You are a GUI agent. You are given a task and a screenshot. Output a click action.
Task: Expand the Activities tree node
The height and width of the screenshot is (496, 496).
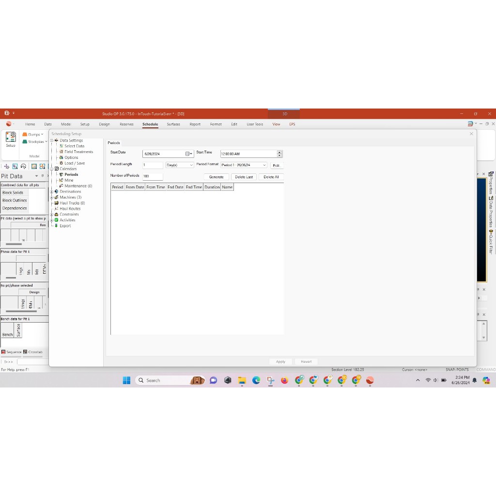pyautogui.click(x=51, y=220)
